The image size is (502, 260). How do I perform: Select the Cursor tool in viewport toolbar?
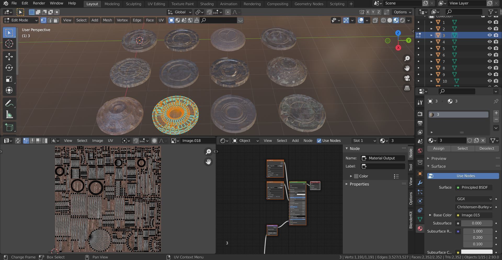pyautogui.click(x=9, y=44)
